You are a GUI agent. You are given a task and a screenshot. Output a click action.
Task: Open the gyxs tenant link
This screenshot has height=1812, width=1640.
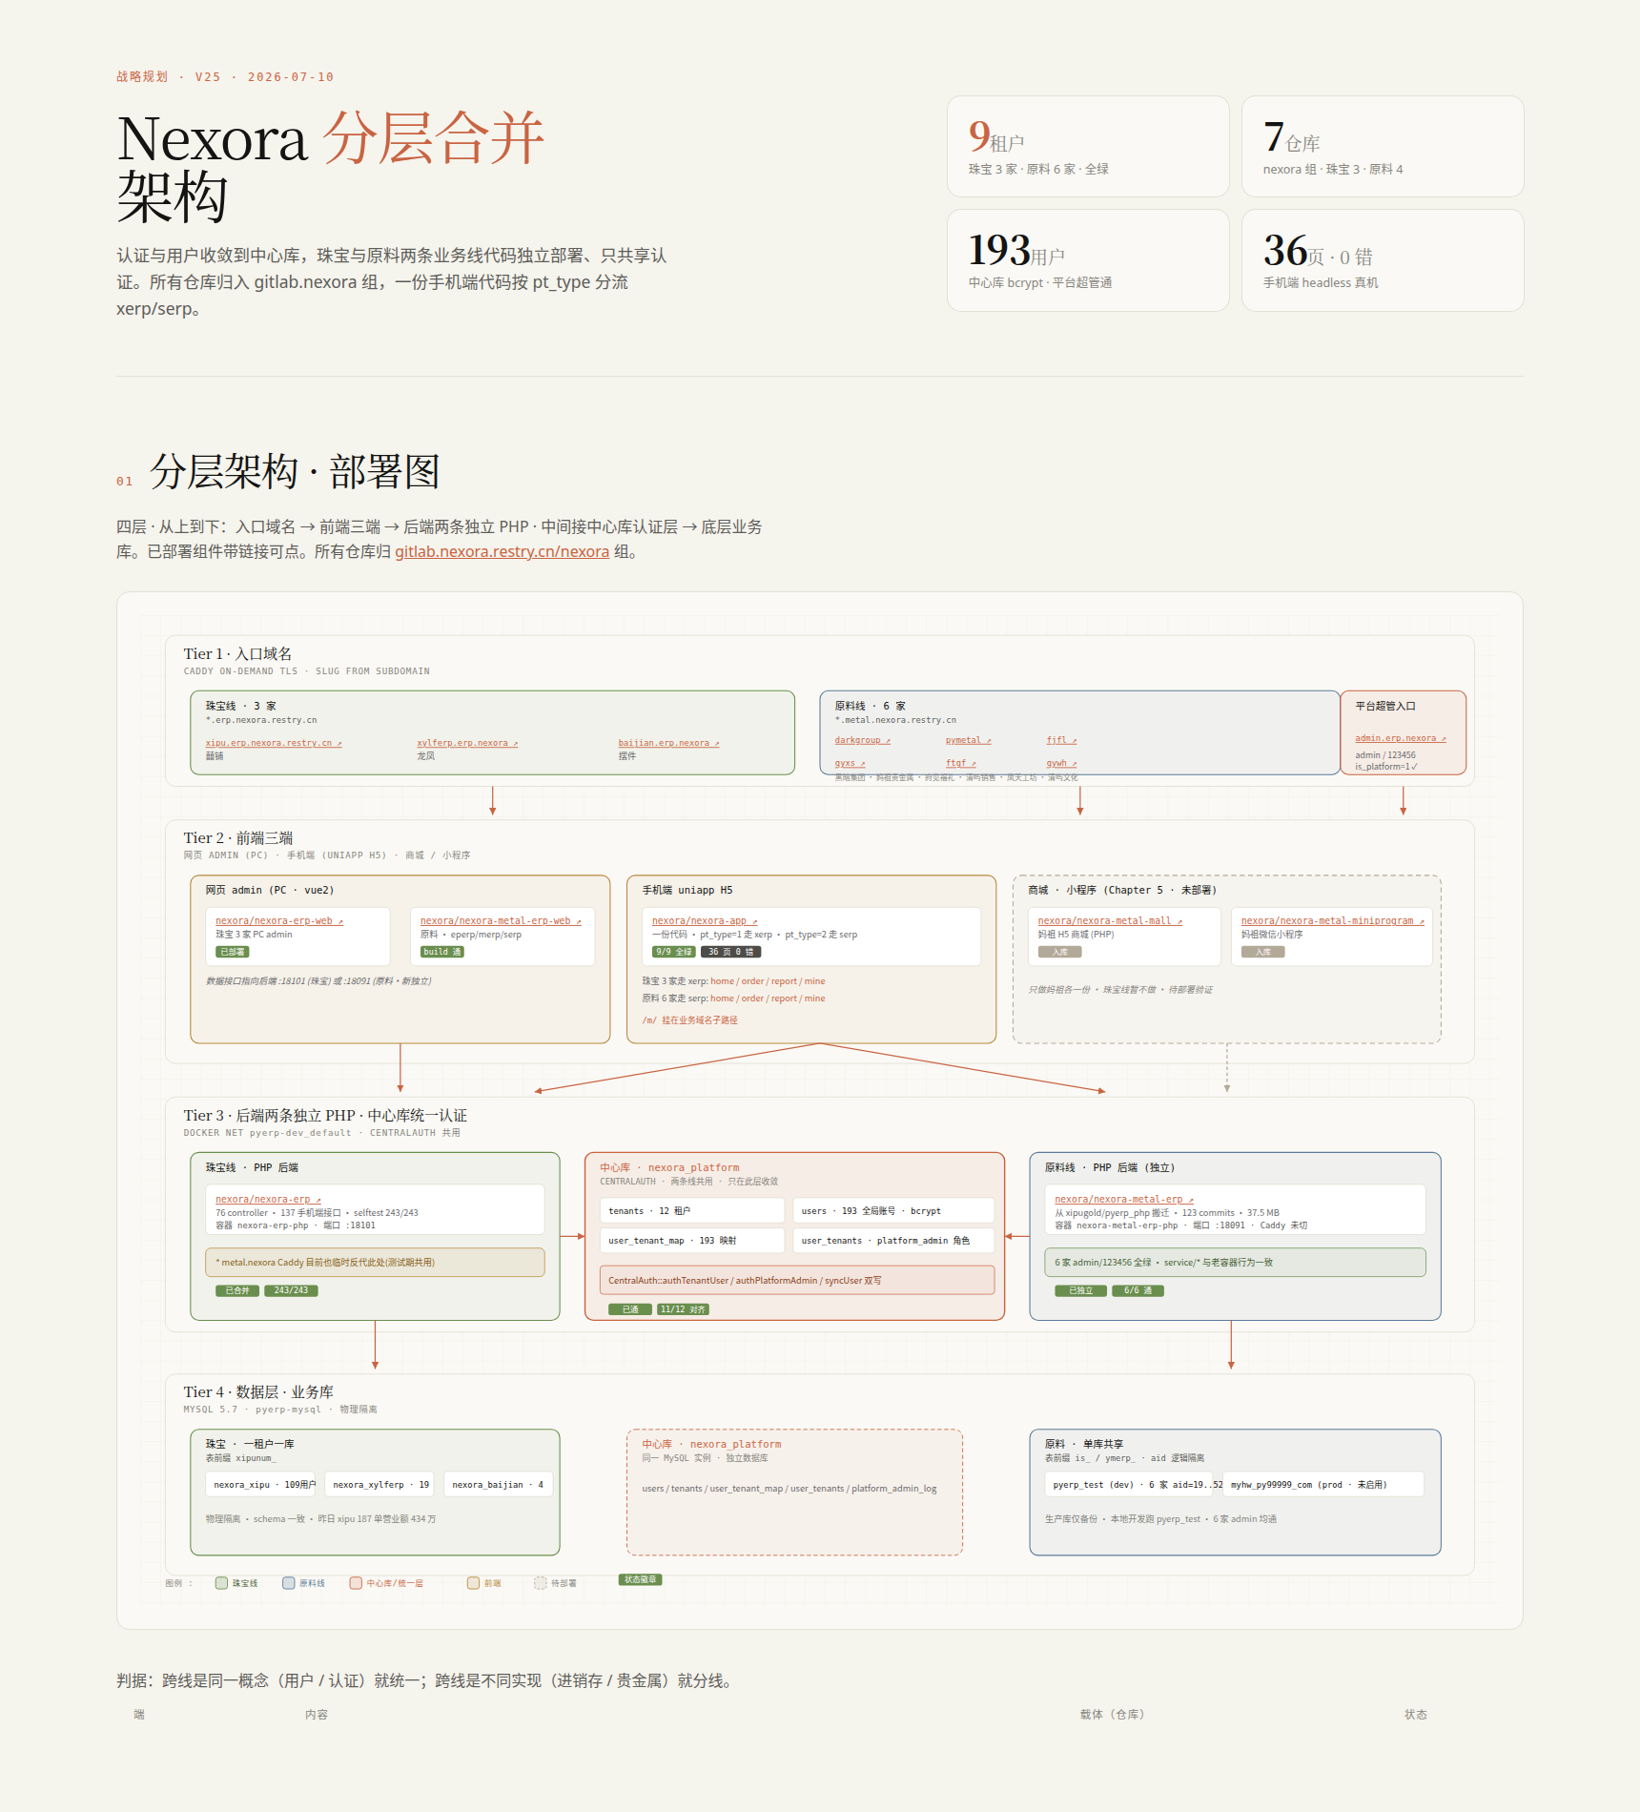coord(850,763)
